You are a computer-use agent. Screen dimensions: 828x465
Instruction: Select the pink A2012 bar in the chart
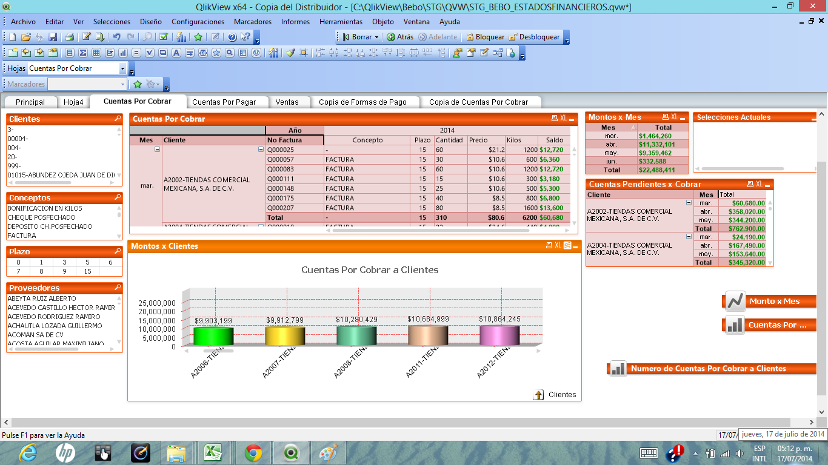coord(499,335)
